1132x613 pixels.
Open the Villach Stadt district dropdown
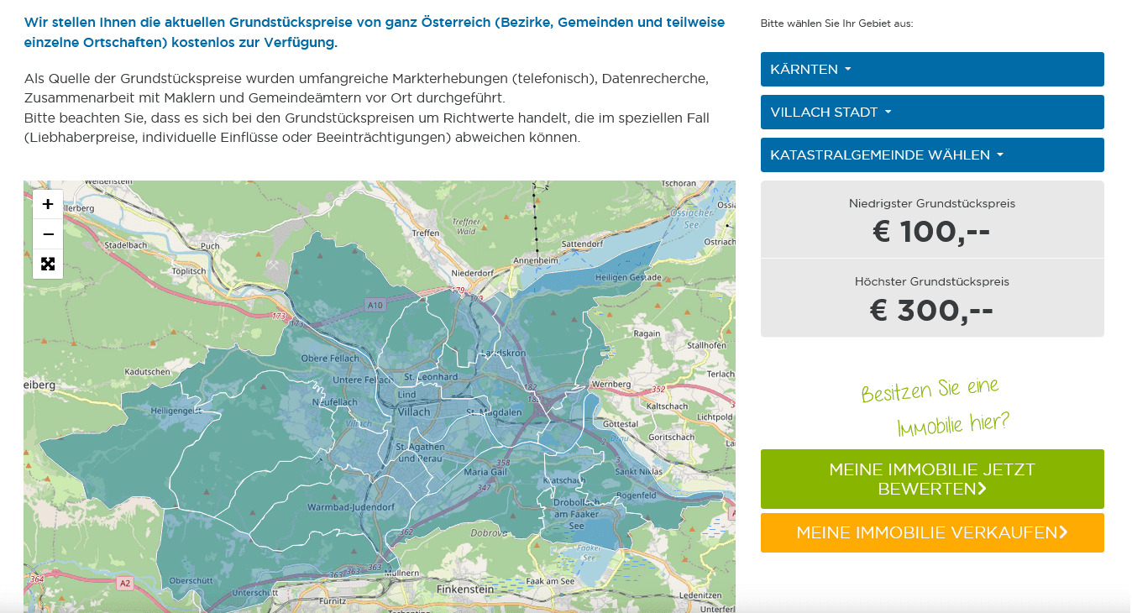pyautogui.click(x=931, y=112)
